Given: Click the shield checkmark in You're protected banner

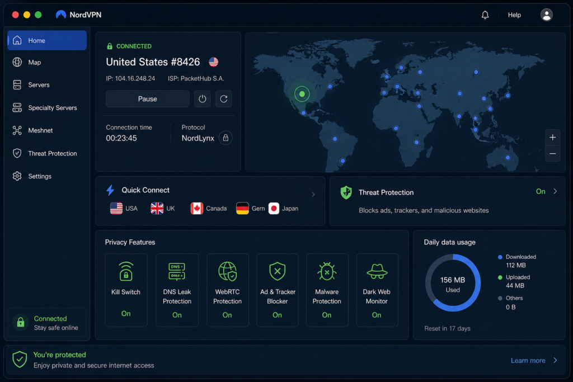Looking at the screenshot, I should pos(20,360).
